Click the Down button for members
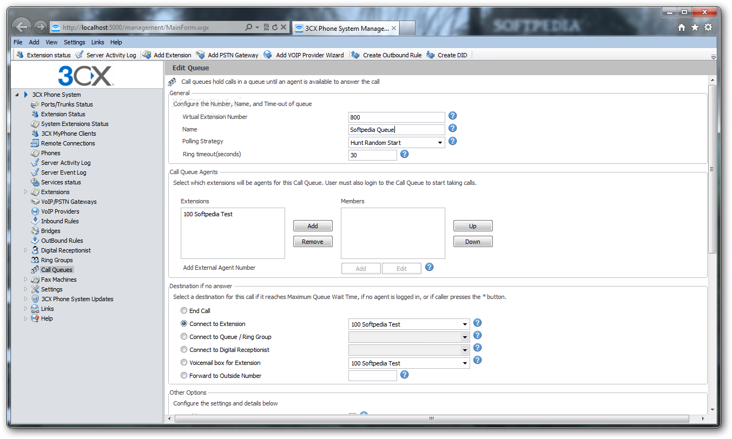 click(473, 242)
